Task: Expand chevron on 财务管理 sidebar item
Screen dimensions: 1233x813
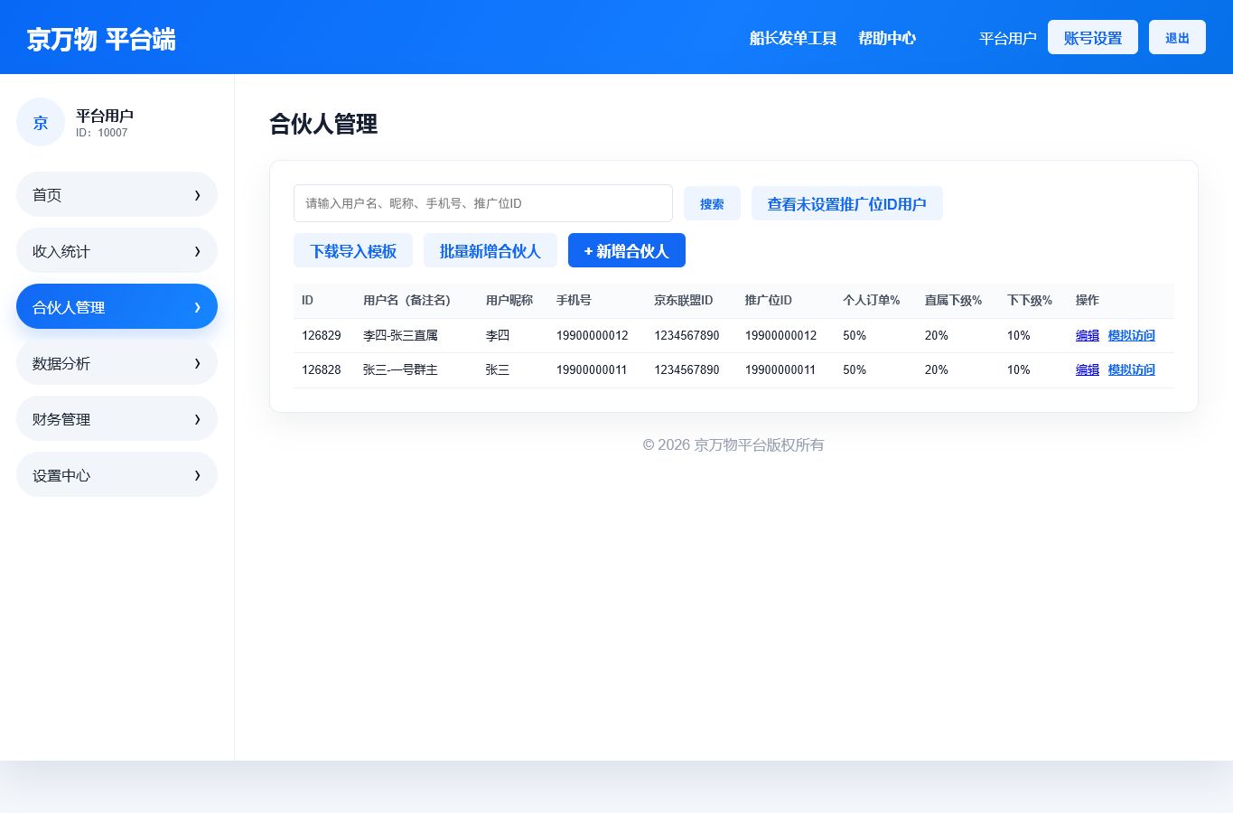Action: [197, 419]
